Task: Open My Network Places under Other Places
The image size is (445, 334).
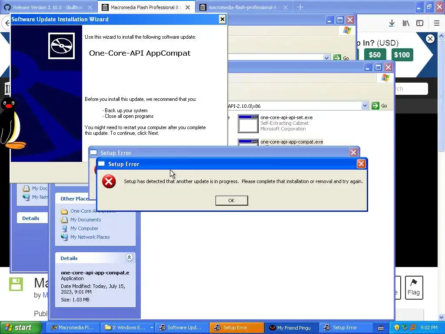Action: coord(90,237)
